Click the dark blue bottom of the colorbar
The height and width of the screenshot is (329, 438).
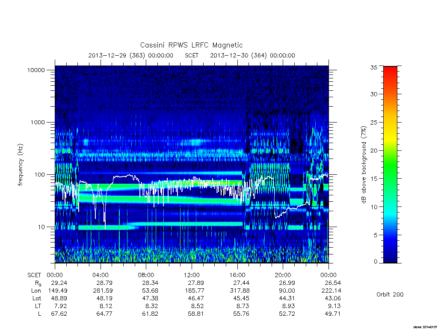click(390, 256)
